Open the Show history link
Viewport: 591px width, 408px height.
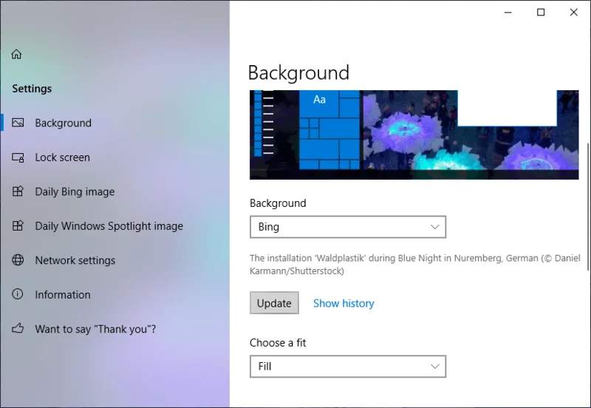[x=344, y=304]
